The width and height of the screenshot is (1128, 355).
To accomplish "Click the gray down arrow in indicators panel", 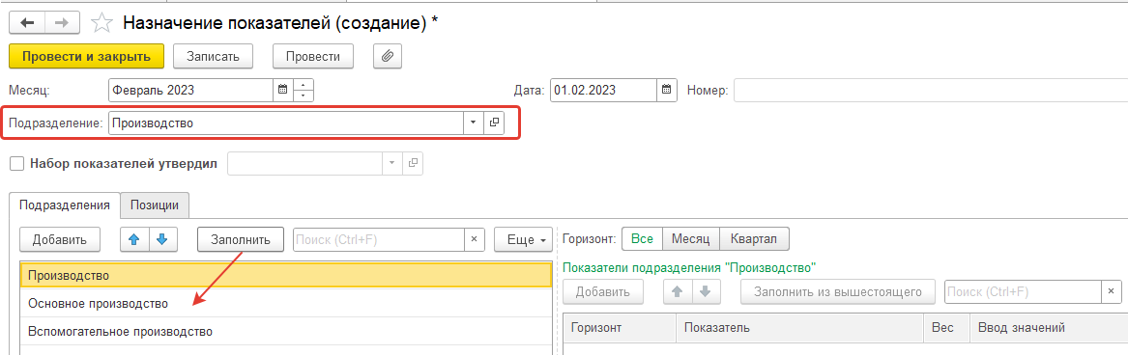I will coord(705,291).
